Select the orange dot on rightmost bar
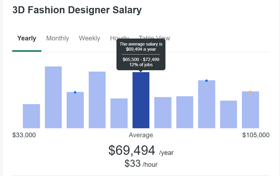This screenshot has width=280, height=176. pos(250,92)
